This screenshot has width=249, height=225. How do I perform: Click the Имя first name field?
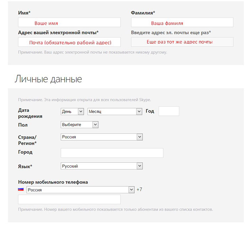click(69, 22)
